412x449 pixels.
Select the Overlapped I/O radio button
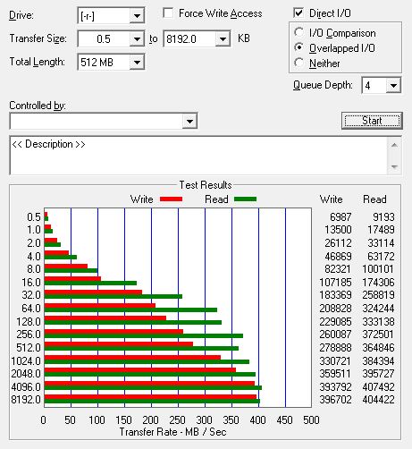point(298,47)
